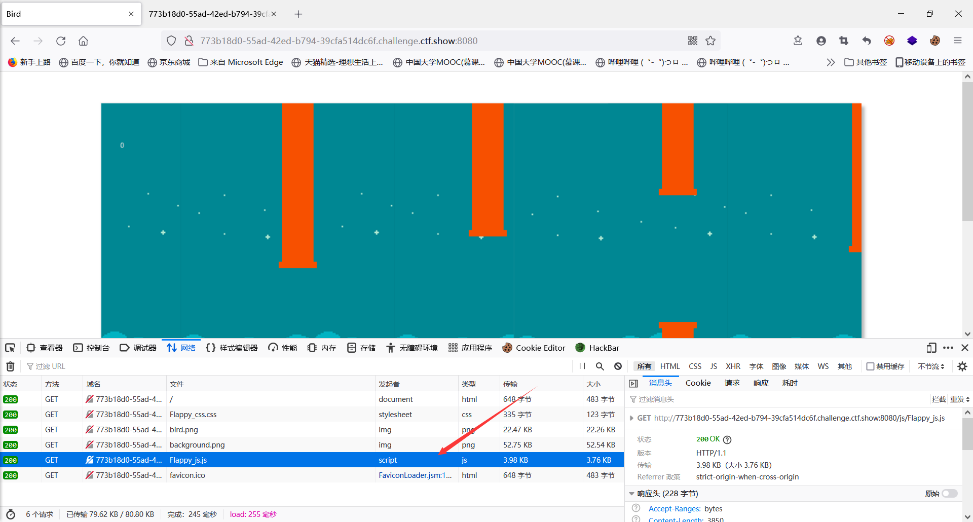The width and height of the screenshot is (973, 522).
Task: Open the 重发 resend dropdown
Action: click(x=960, y=399)
